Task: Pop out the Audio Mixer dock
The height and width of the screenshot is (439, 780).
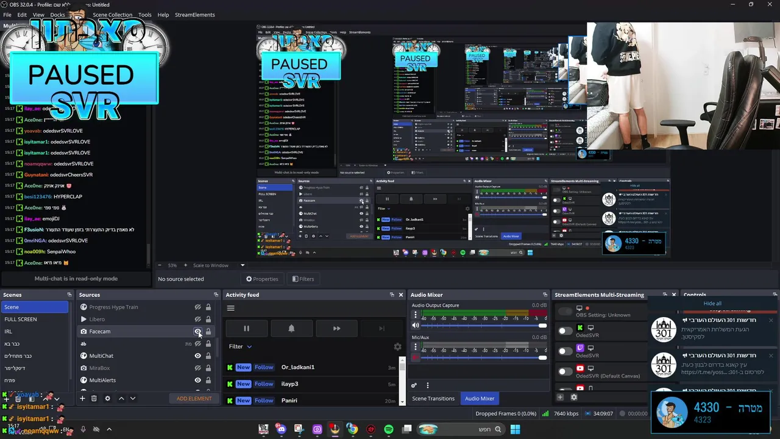Action: [545, 295]
